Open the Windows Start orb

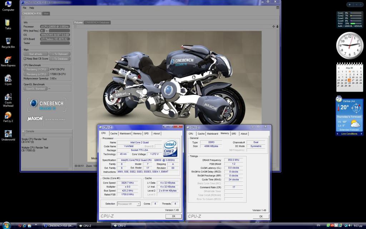tap(6, 225)
